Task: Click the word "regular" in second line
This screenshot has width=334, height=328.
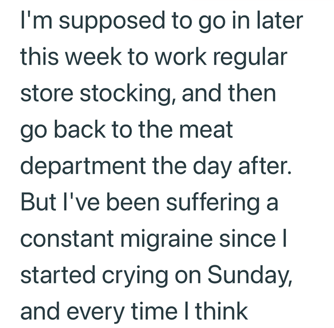Action: [250, 58]
